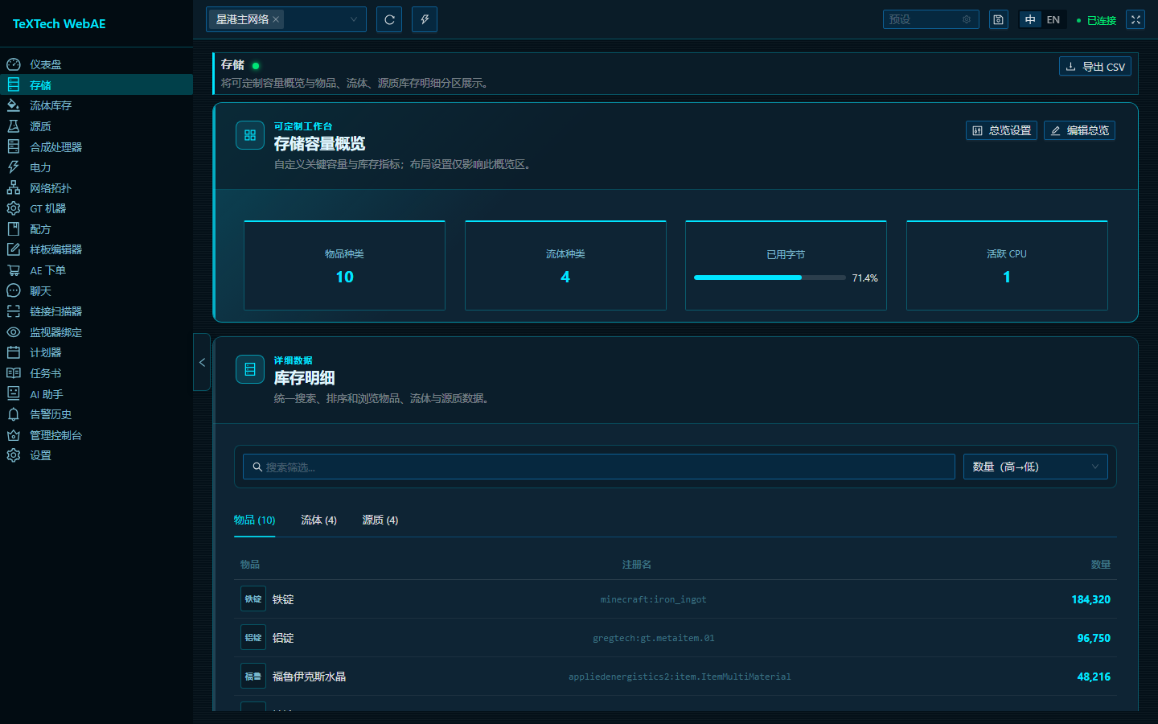Open the 仪表盘 dashboard icon in sidebar

[x=14, y=64]
